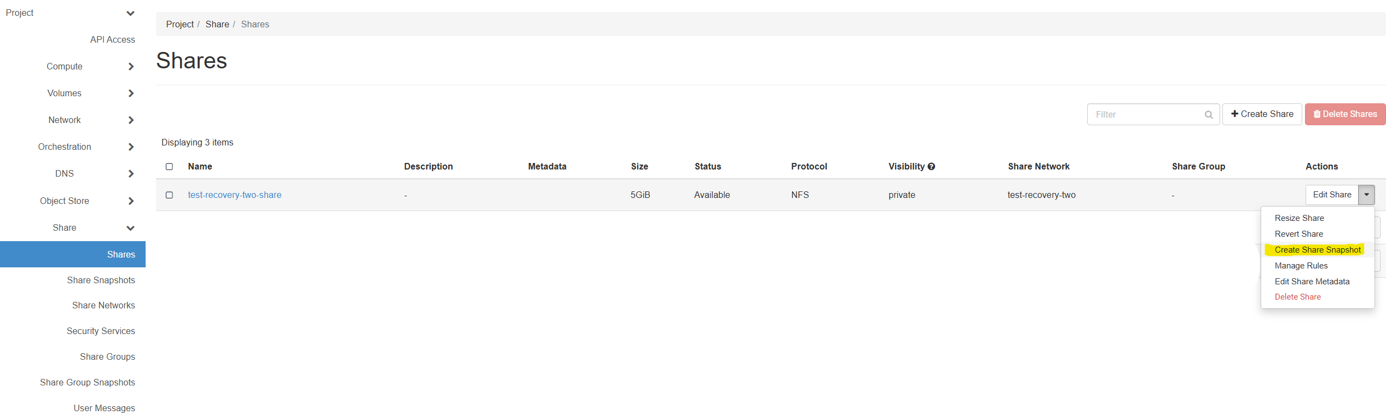This screenshot has width=1386, height=415.
Task: Click the Displaying 3 items text
Action: click(197, 143)
